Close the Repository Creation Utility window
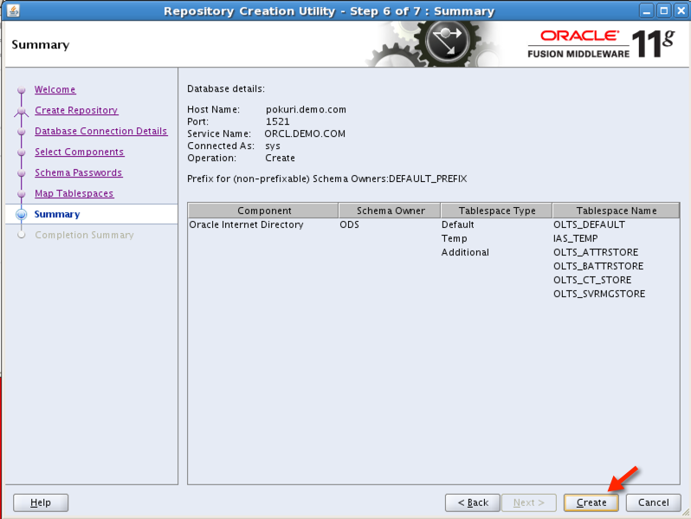The height and width of the screenshot is (519, 691). click(x=681, y=10)
